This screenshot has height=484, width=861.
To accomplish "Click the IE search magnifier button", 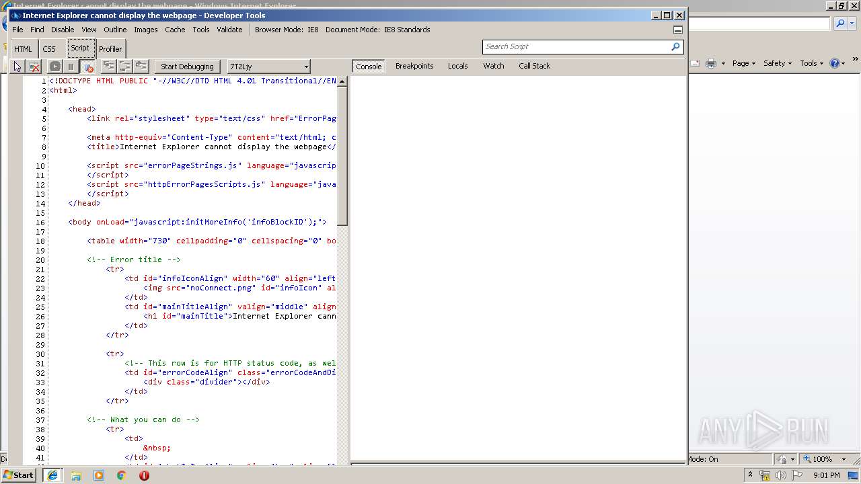I will pyautogui.click(x=839, y=24).
